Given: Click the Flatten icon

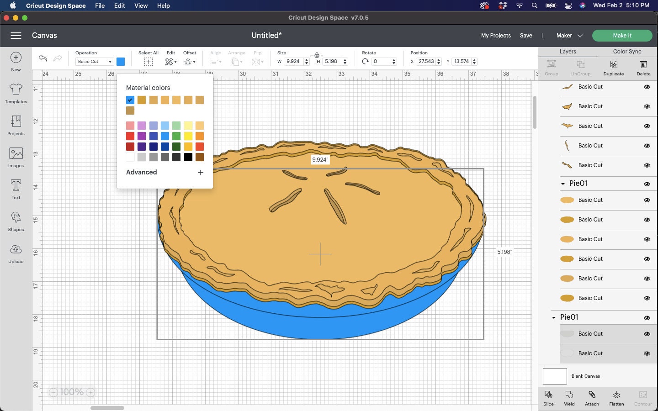Looking at the screenshot, I should click(x=616, y=398).
